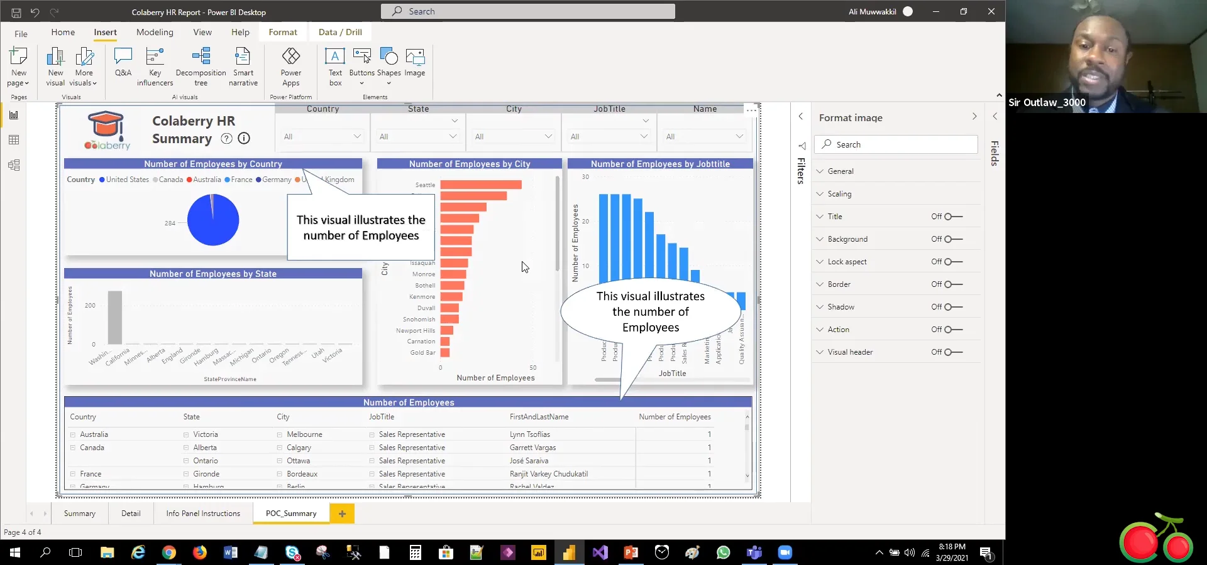The height and width of the screenshot is (565, 1207).
Task: Open the Country slicer dropdown
Action: (357, 136)
